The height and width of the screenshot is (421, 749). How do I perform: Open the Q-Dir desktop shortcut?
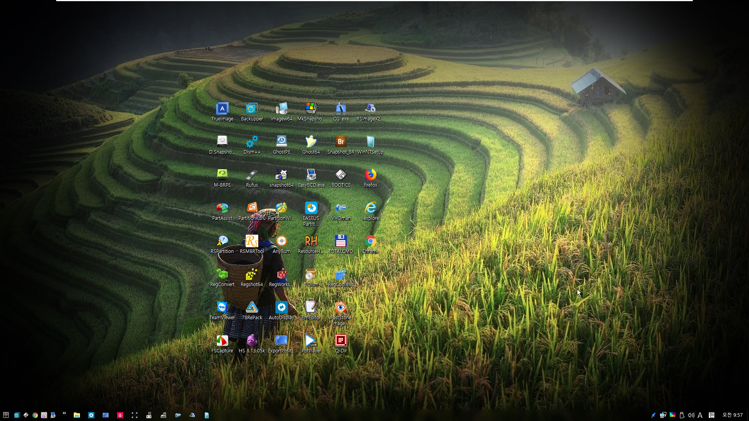coord(341,344)
